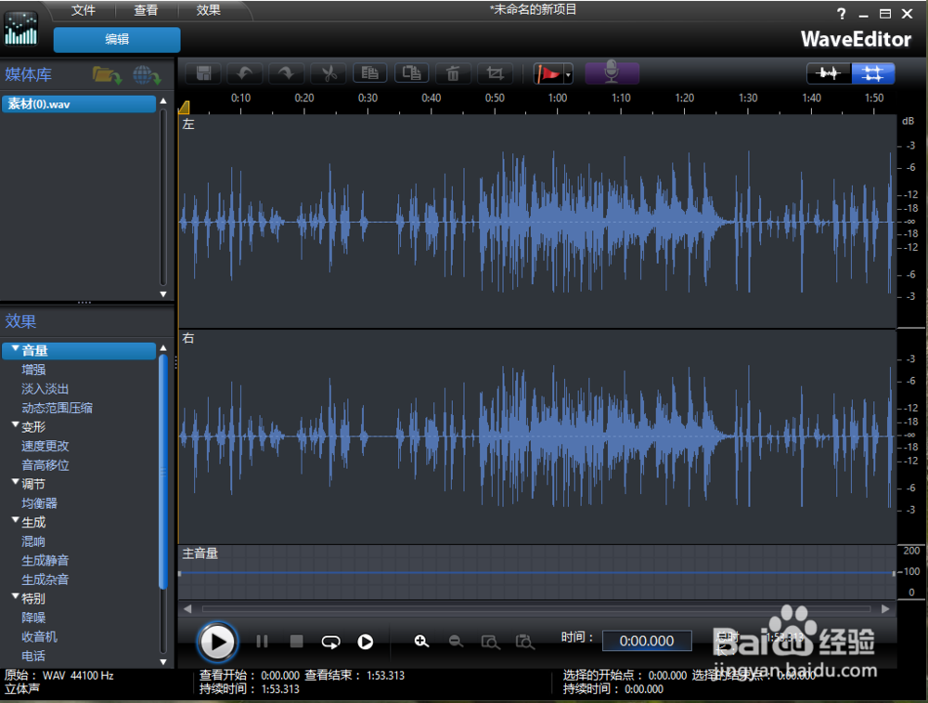This screenshot has height=703, width=928.
Task: Paste audio with the toolbar paste icon
Action: (411, 73)
